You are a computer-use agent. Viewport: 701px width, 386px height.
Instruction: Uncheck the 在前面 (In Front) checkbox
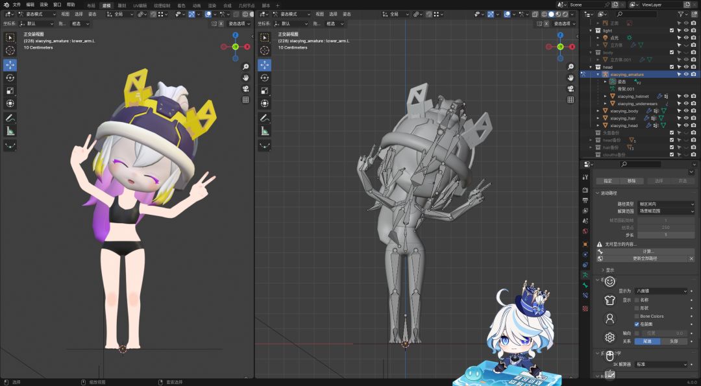(x=637, y=324)
